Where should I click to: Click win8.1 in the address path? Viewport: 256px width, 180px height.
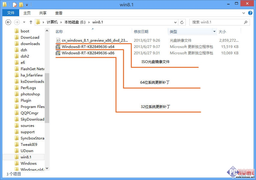98,22
